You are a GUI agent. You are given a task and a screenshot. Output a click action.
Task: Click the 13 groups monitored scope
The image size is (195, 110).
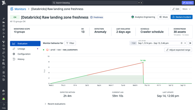[19, 32]
